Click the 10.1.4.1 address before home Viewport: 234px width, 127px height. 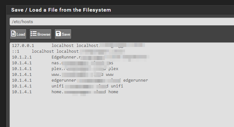point(22,92)
